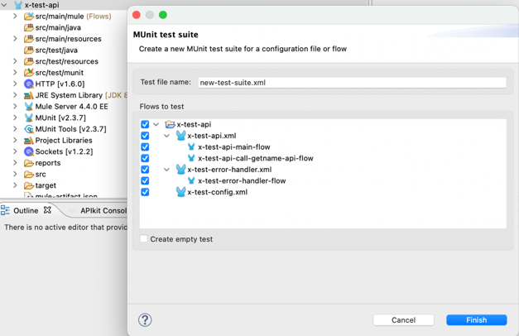Click the x-test-api-call-getname-api-flow icon
Image resolution: width=519 pixels, height=336 pixels.
pyautogui.click(x=191, y=158)
